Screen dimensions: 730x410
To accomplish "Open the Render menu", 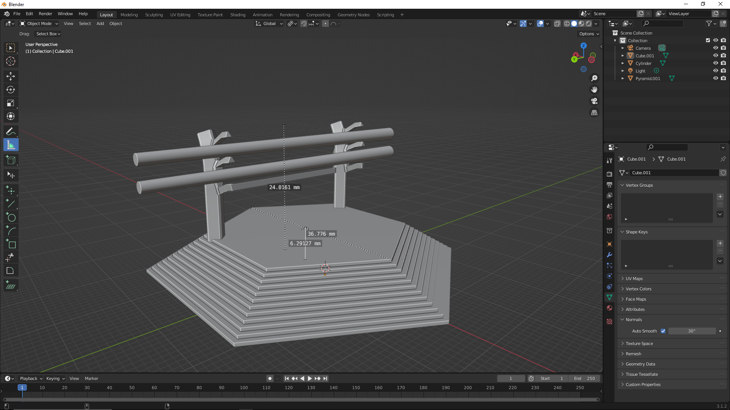I will pos(45,14).
